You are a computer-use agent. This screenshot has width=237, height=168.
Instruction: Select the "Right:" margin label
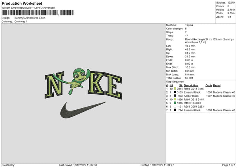169,50
